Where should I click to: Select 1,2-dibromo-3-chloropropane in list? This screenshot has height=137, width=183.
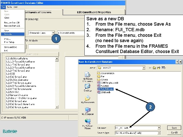tap(21, 98)
